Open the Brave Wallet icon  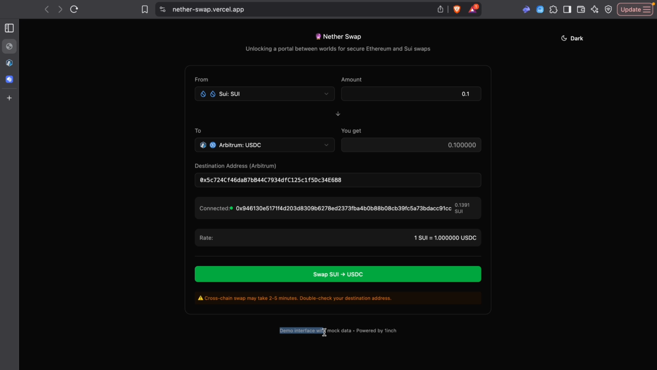click(x=581, y=9)
